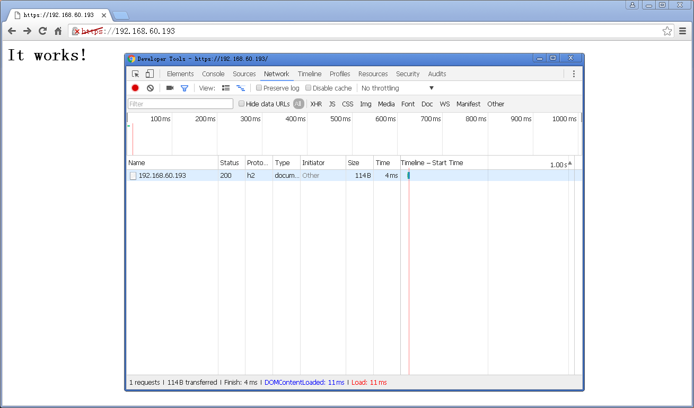Open a new browser tab

[121, 15]
